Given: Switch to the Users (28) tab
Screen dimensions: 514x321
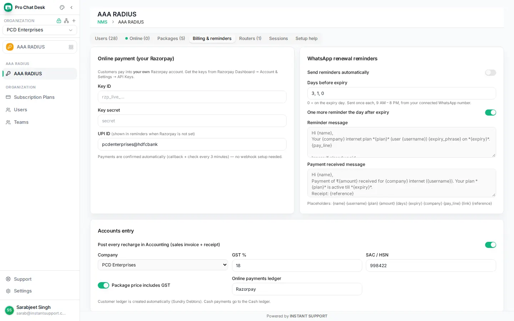Looking at the screenshot, I should coord(106,39).
